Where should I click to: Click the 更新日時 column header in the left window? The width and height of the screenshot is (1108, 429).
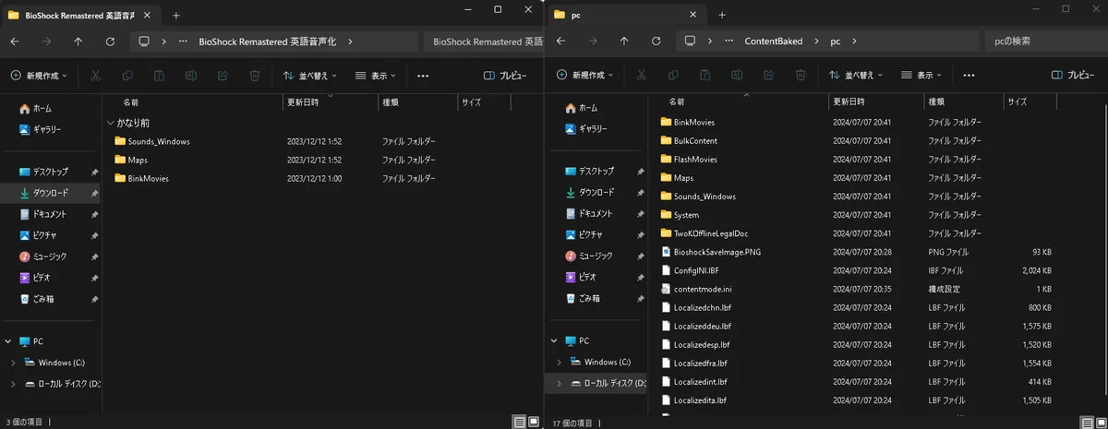[x=303, y=102]
